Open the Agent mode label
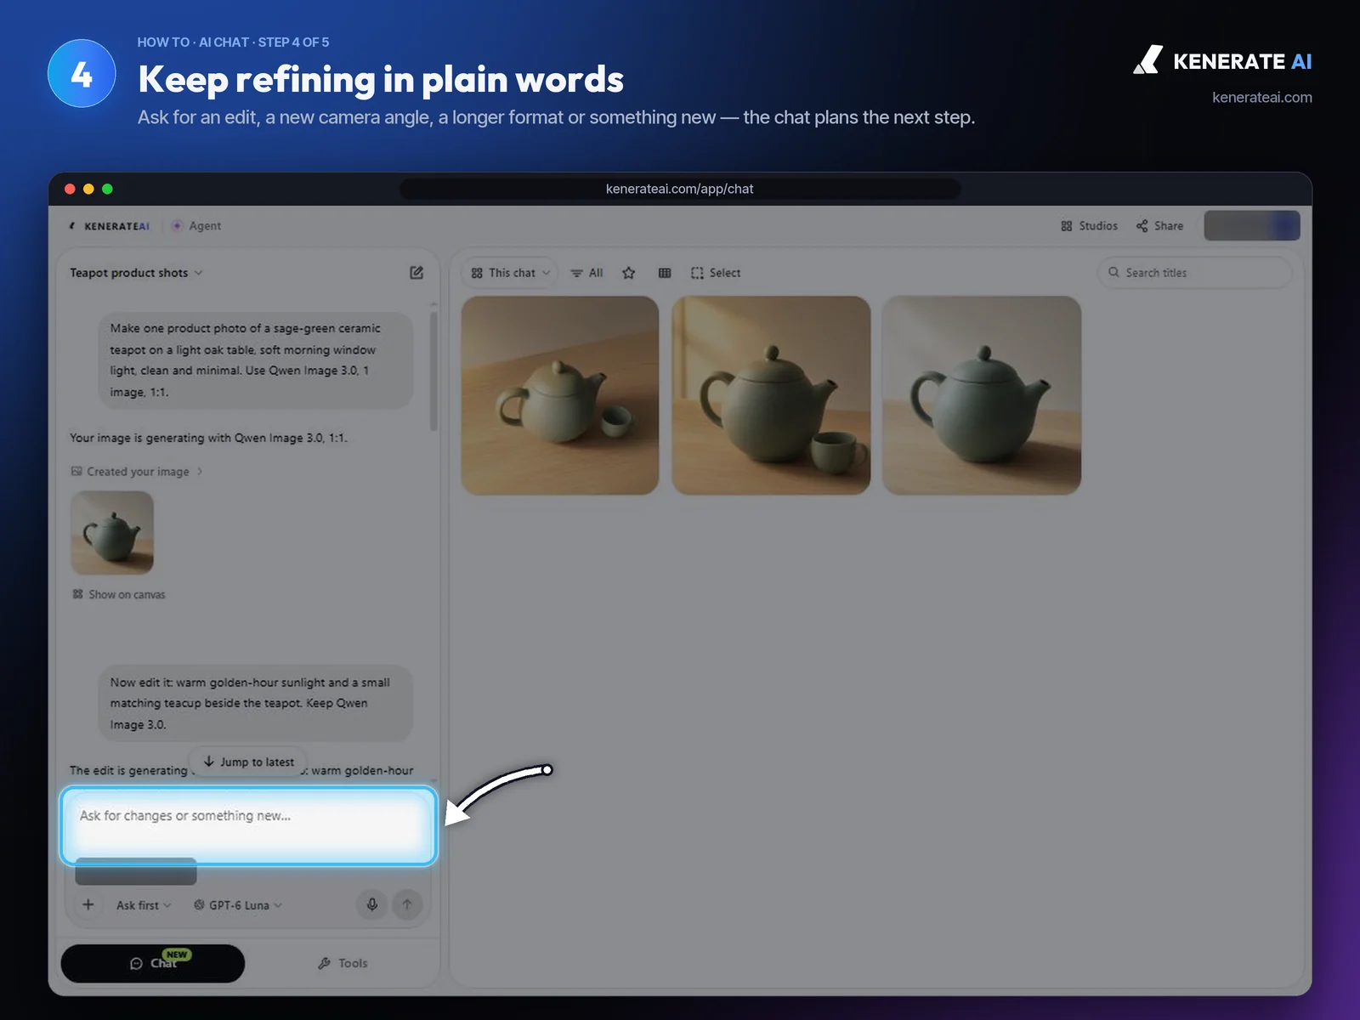This screenshot has height=1020, width=1360. click(x=196, y=226)
